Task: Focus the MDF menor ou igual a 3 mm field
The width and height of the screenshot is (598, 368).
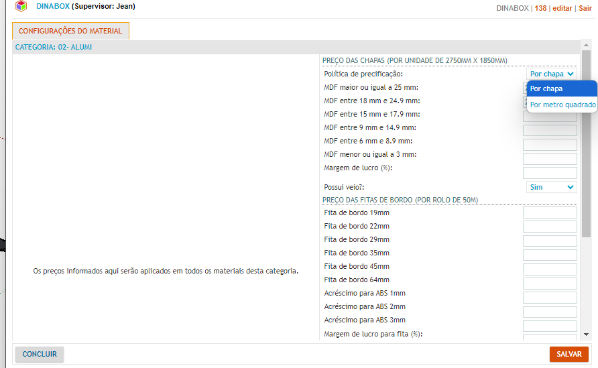Action: 549,159
